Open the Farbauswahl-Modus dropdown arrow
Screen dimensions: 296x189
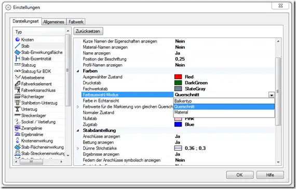point(272,95)
